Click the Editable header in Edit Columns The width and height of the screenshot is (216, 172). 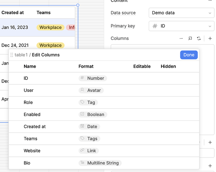coord(142,66)
